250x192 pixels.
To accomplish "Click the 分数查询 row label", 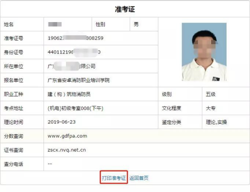I will tap(14, 136).
